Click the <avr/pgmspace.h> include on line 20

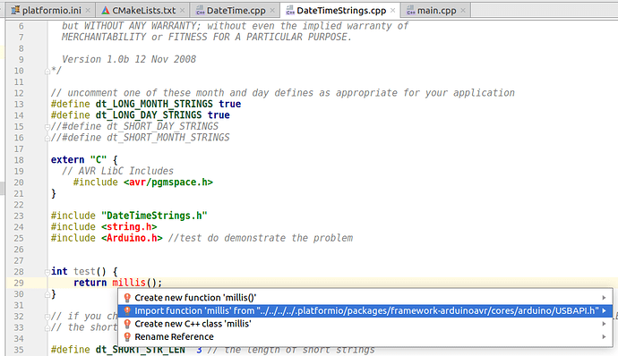tap(168, 182)
